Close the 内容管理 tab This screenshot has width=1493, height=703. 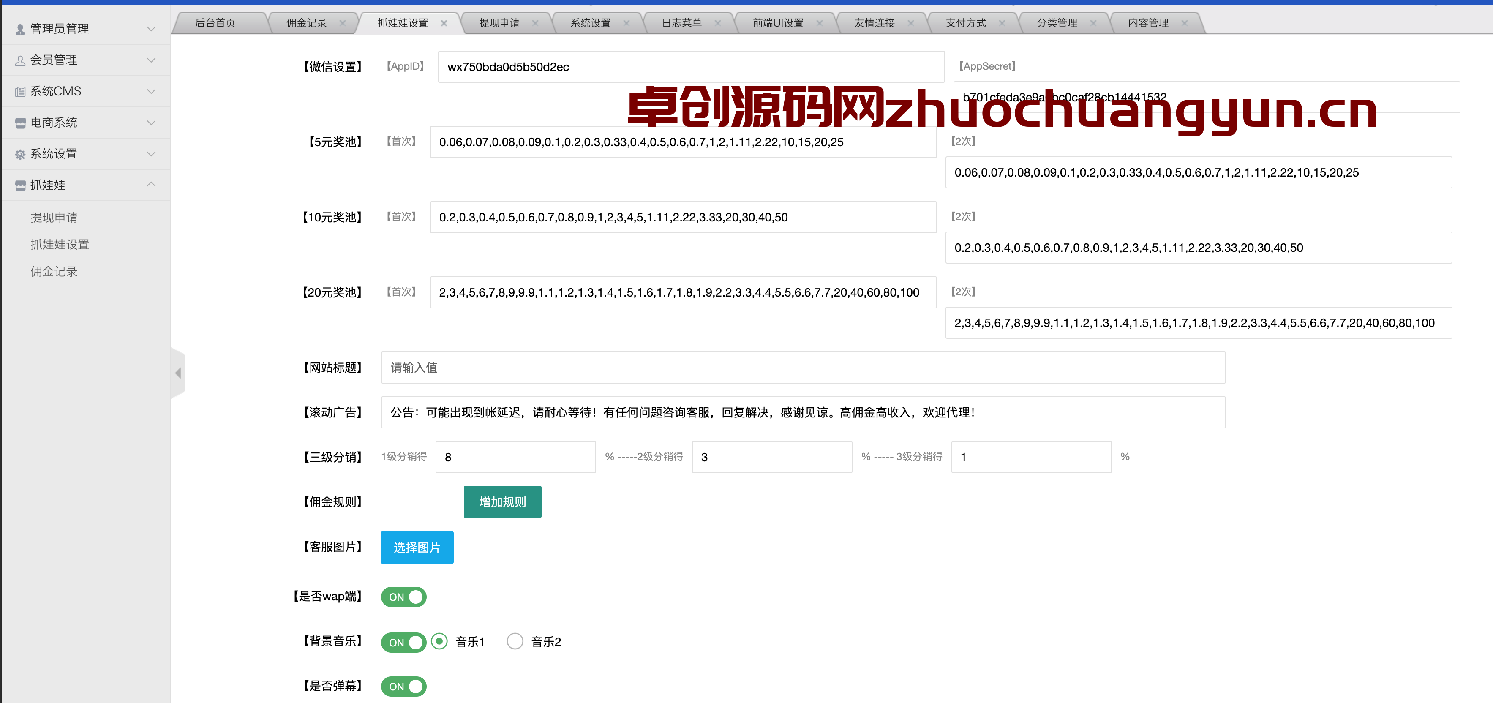pos(1184,23)
